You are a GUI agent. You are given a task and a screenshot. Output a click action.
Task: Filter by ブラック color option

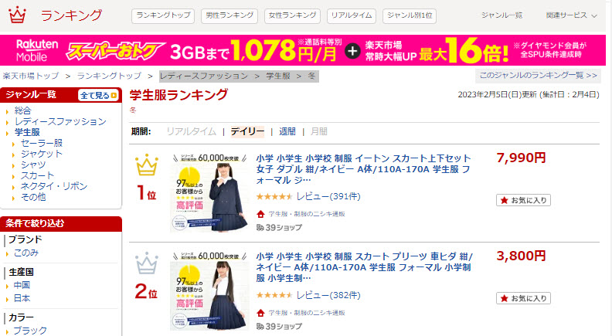pos(30,330)
